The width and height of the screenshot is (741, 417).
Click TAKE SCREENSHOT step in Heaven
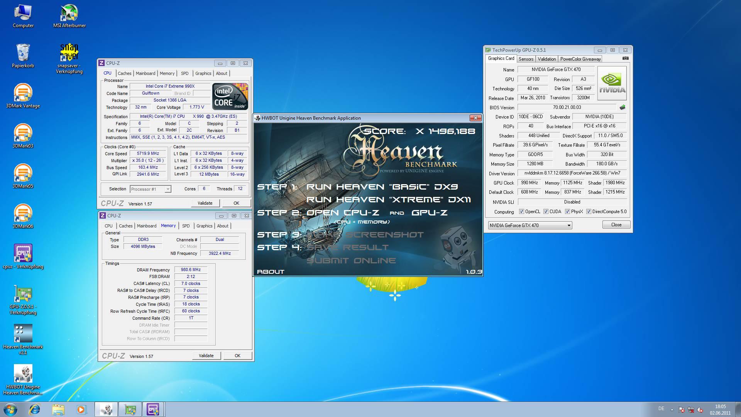[x=365, y=235]
